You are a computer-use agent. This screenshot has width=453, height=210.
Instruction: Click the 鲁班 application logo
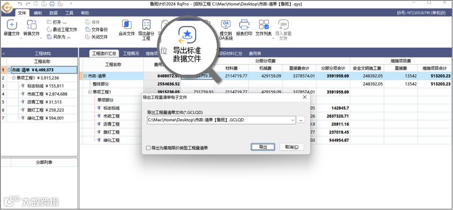pos(7,7)
